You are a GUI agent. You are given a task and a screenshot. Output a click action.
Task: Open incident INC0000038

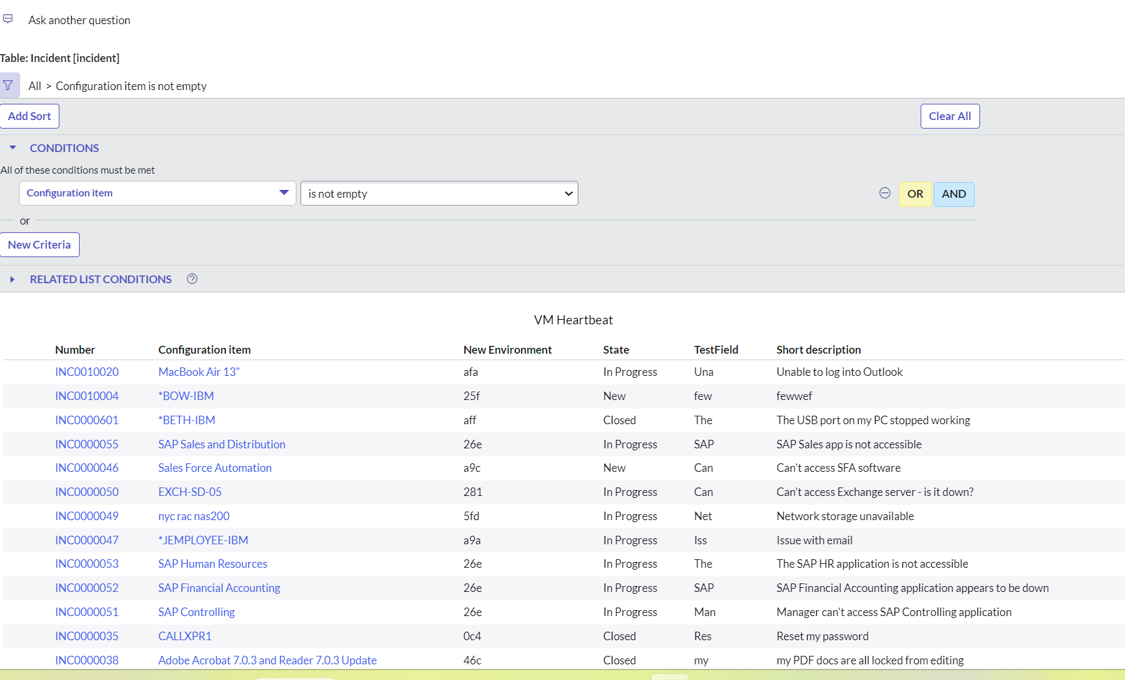(x=86, y=660)
